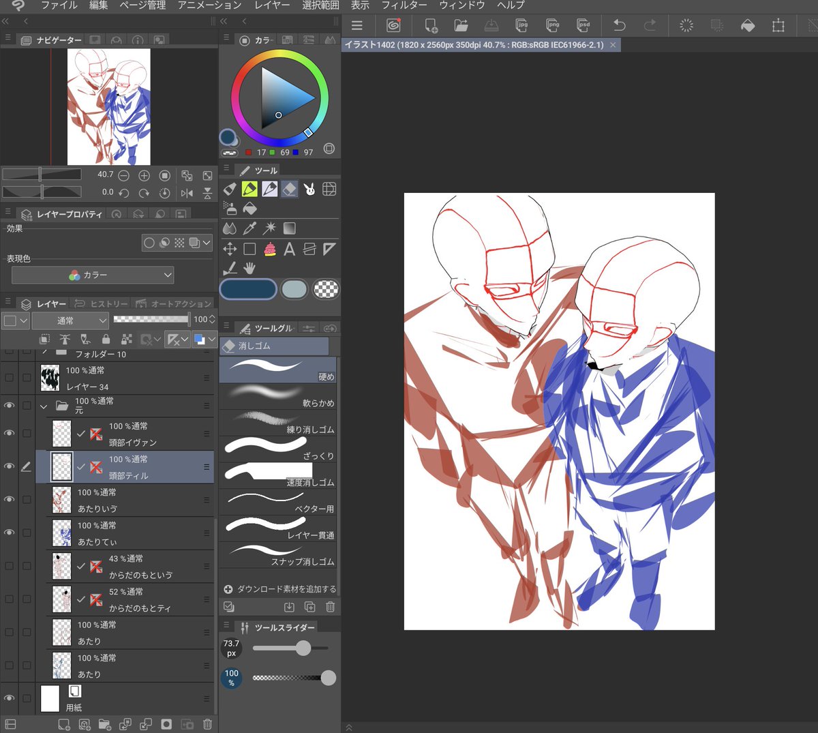818x733 pixels.
Task: Select the light gray sub color swatch
Action: 294,289
